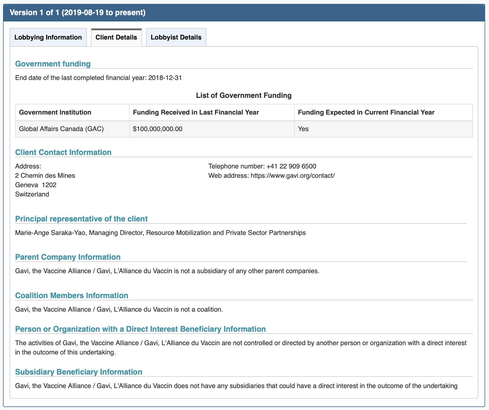The height and width of the screenshot is (410, 489).
Task: Click the financial year end date 2018-12-31 line
Action: 98,78
